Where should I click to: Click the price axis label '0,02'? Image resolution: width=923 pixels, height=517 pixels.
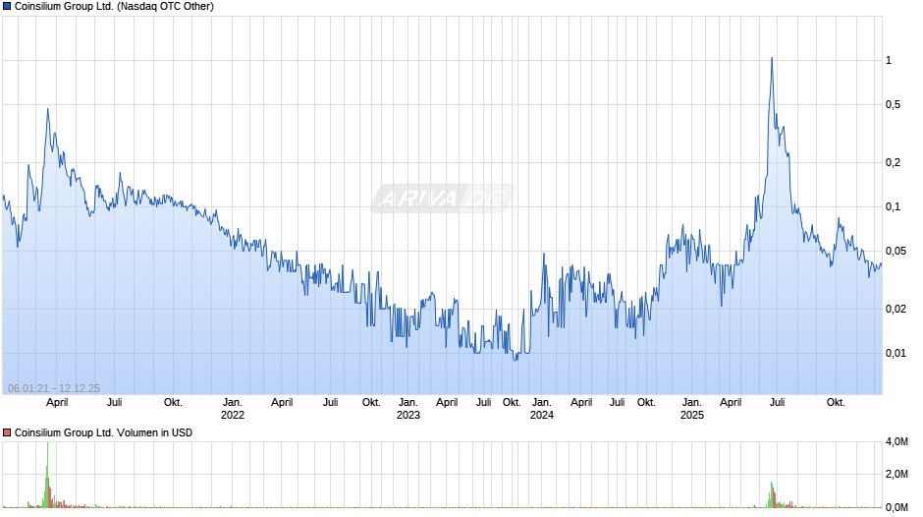tap(896, 309)
